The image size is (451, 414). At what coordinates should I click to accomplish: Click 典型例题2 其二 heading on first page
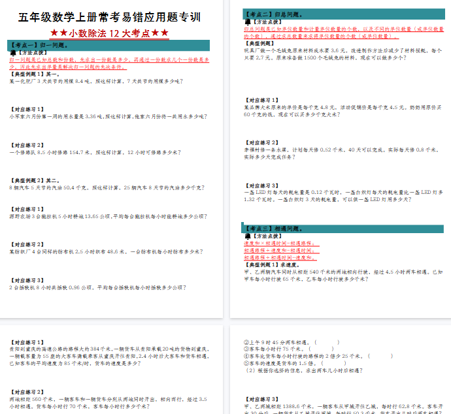(35, 181)
